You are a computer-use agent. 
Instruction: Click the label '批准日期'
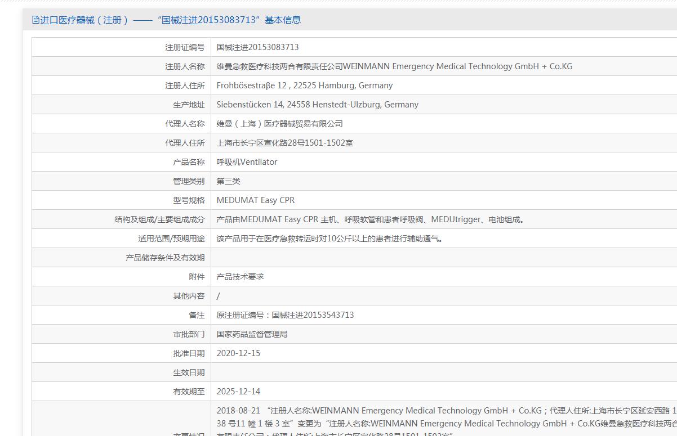point(189,353)
